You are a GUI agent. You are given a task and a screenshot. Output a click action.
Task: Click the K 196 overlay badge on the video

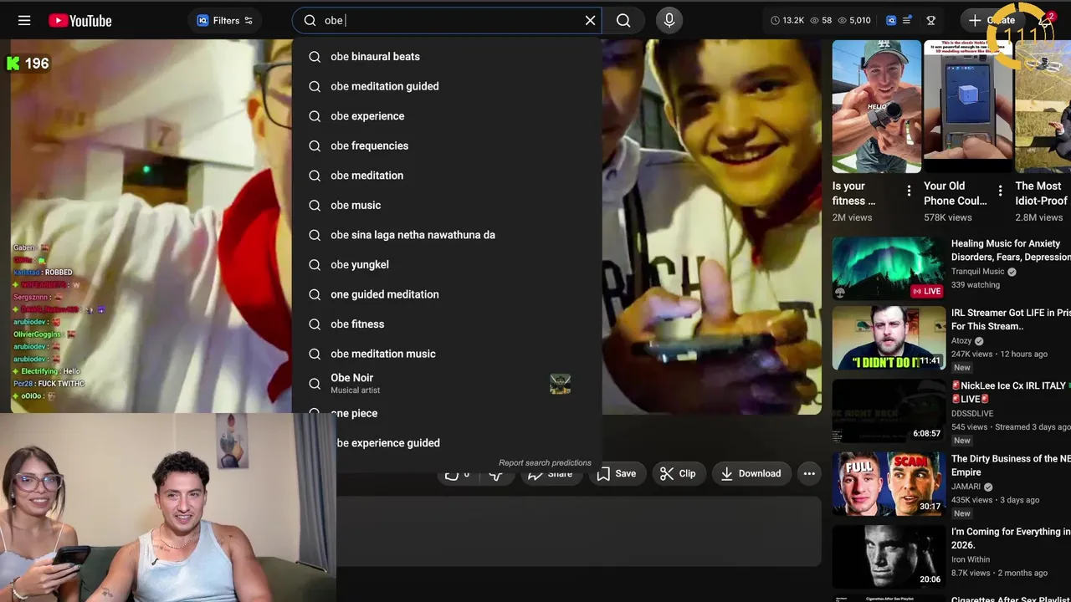[x=28, y=64]
